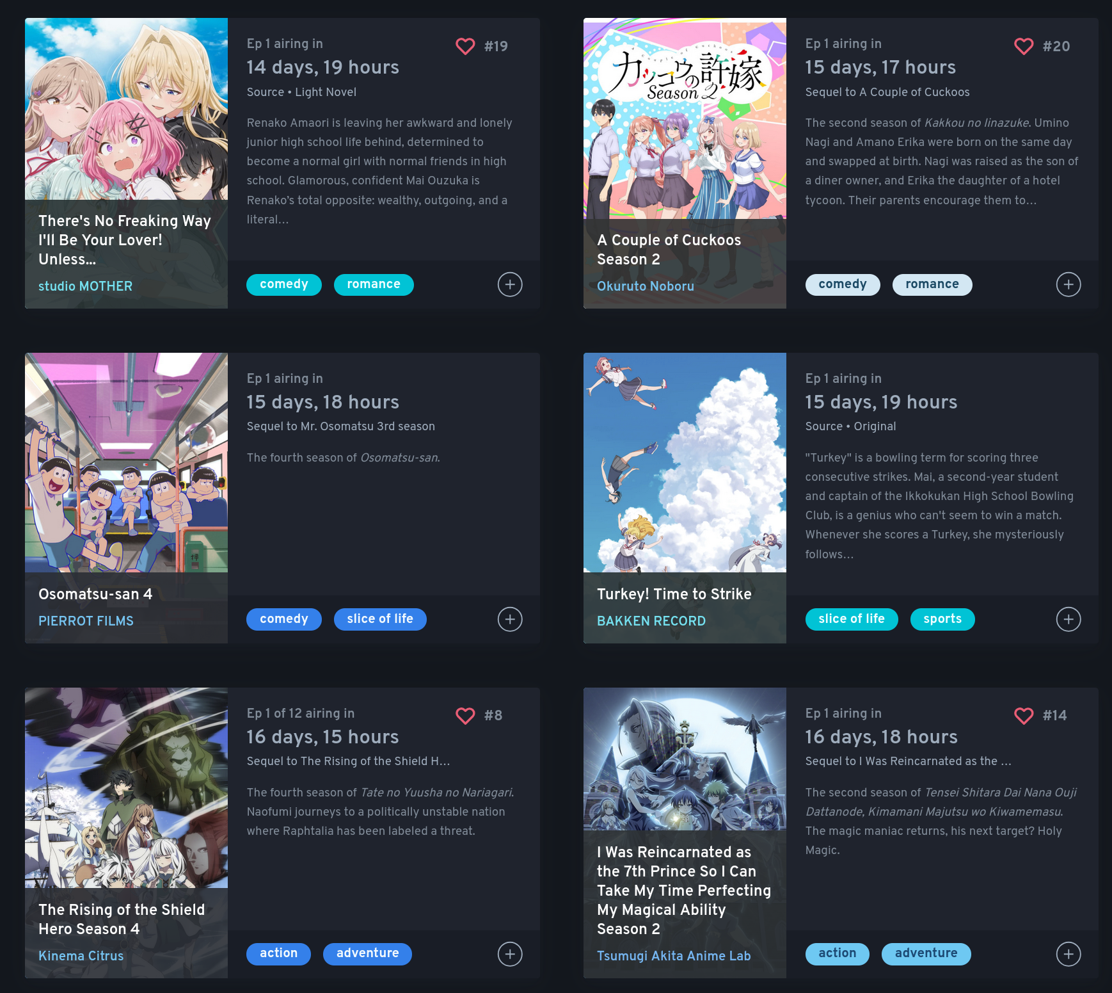This screenshot has height=993, width=1112.
Task: Select the sports genre tag
Action: click(942, 619)
